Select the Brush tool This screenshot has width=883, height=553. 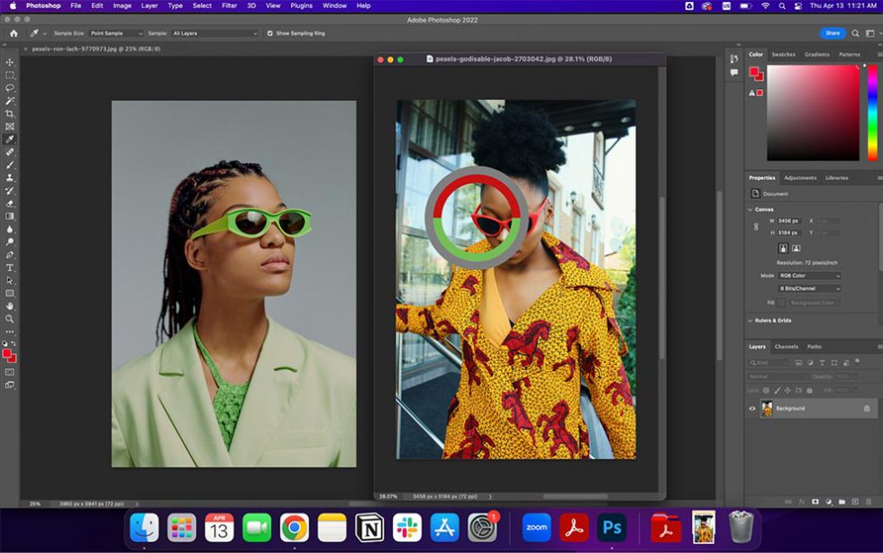10,163
